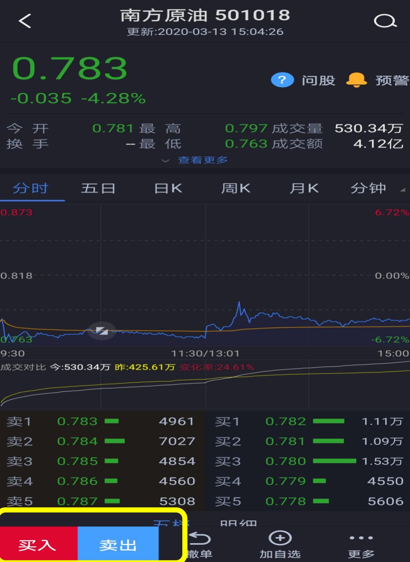Collapse the extended quote info chevron
The width and height of the screenshot is (410, 562).
pyautogui.click(x=166, y=160)
